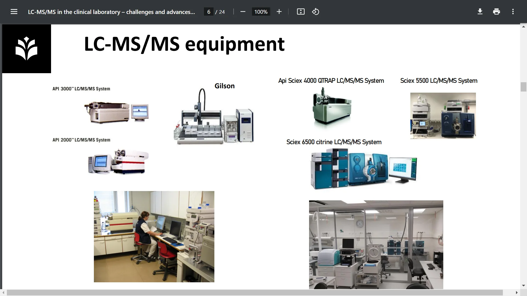
Task: Click the black leaf logo
Action: [27, 49]
